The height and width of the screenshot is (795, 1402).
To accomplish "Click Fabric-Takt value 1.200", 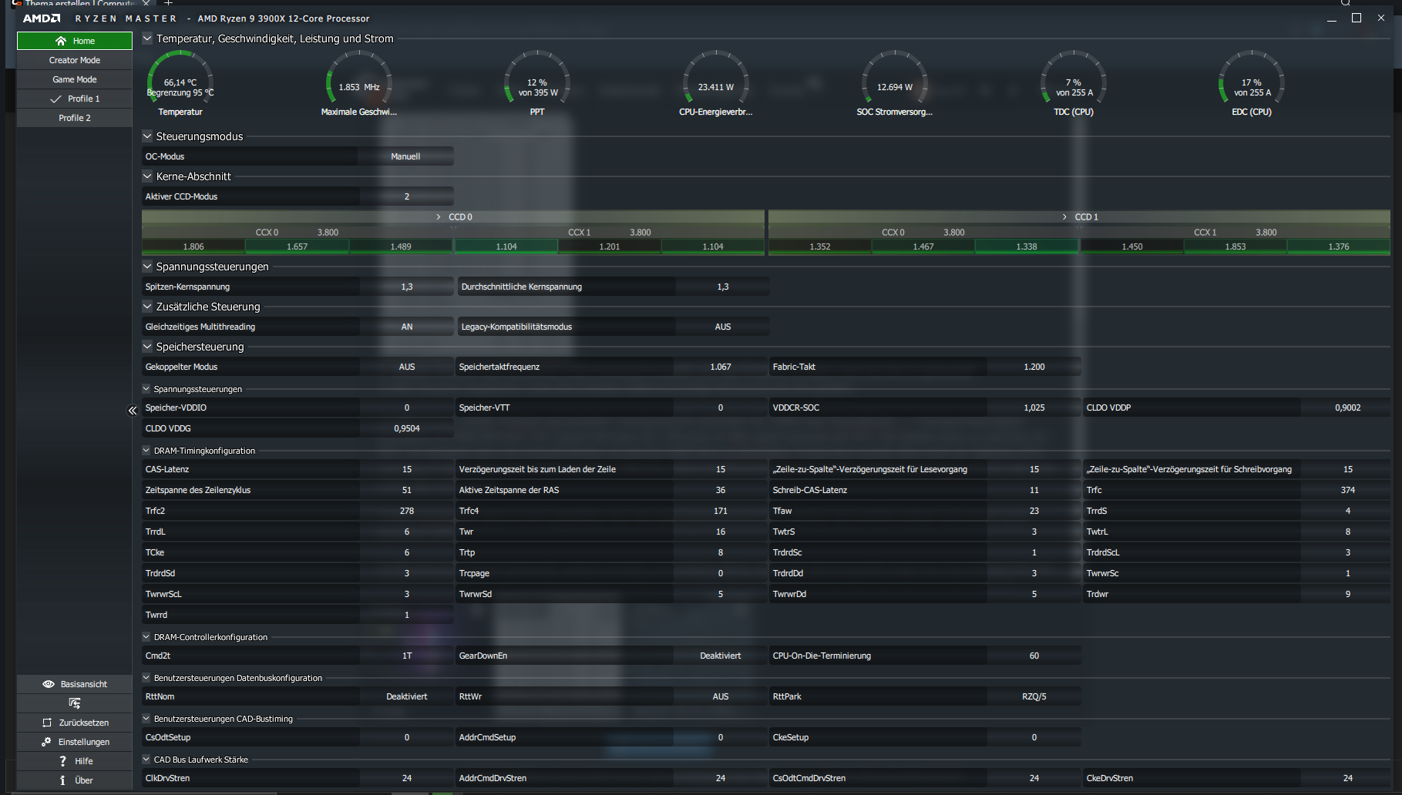I will coord(1034,367).
